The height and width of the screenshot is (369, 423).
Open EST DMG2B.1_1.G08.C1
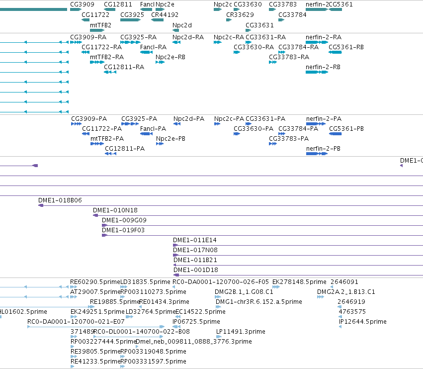coord(218,297)
